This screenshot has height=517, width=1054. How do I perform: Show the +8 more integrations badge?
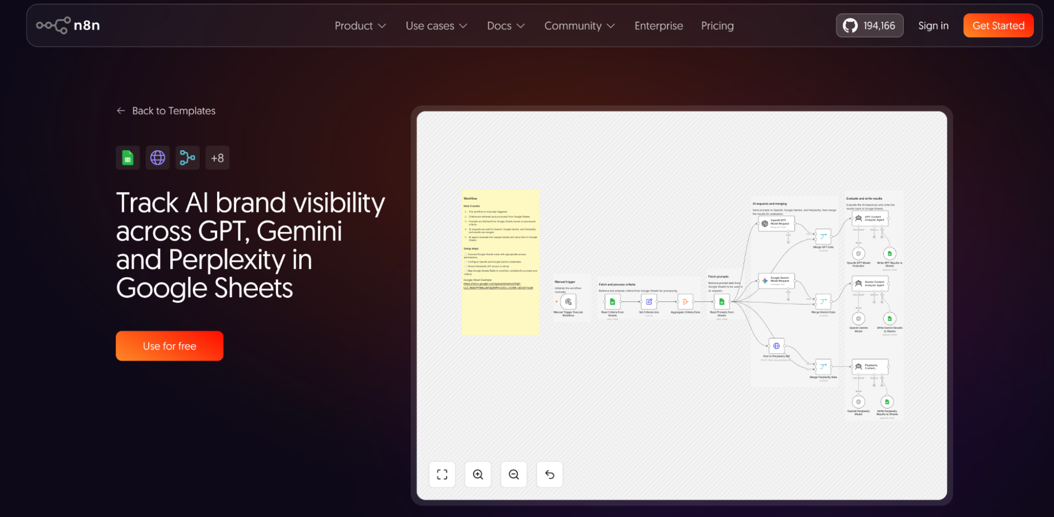(x=217, y=158)
